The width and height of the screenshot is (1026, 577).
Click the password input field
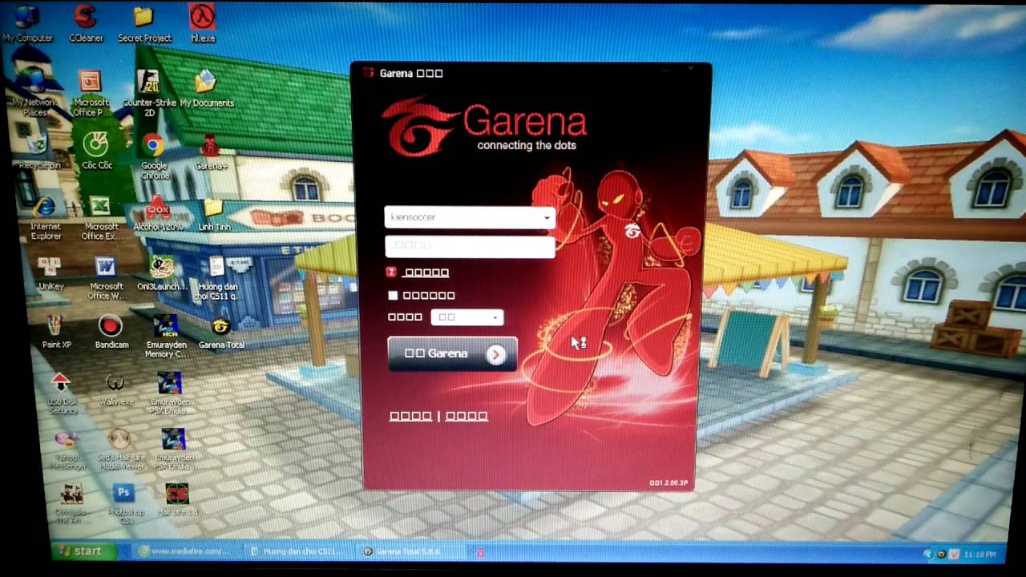point(470,246)
